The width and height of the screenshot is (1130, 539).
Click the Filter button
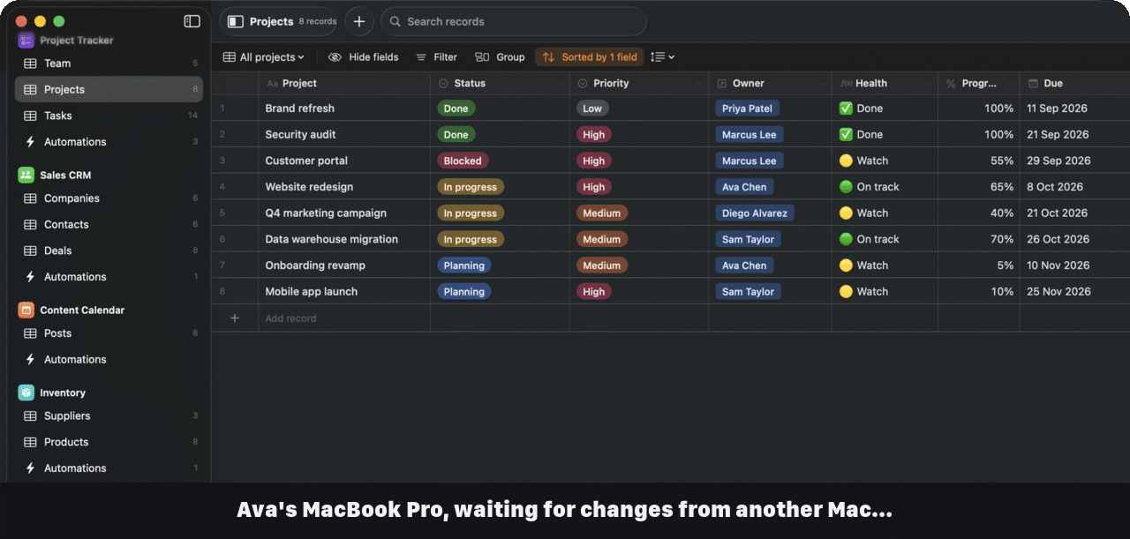[x=436, y=56]
